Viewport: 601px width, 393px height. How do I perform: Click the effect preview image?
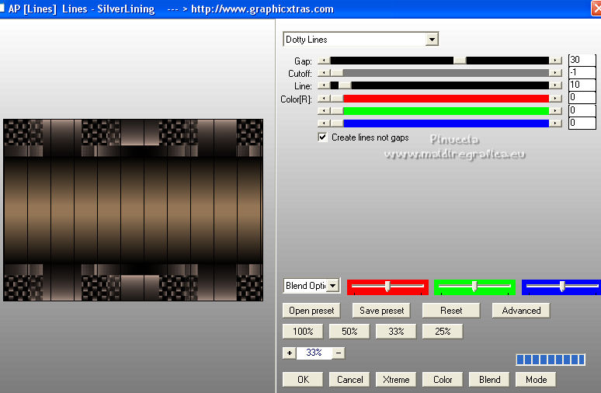pos(133,210)
